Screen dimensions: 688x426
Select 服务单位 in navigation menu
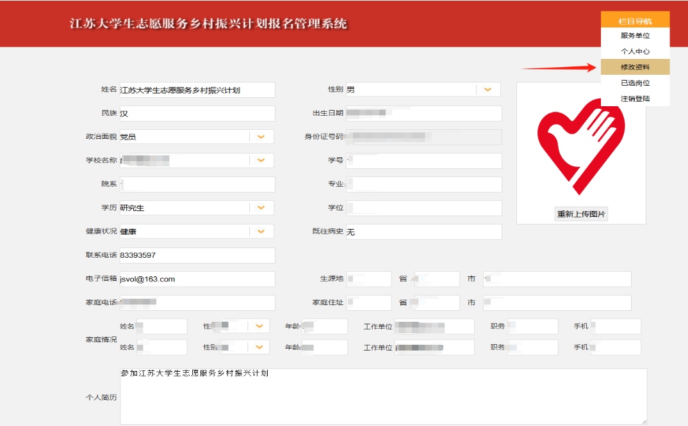(x=635, y=36)
